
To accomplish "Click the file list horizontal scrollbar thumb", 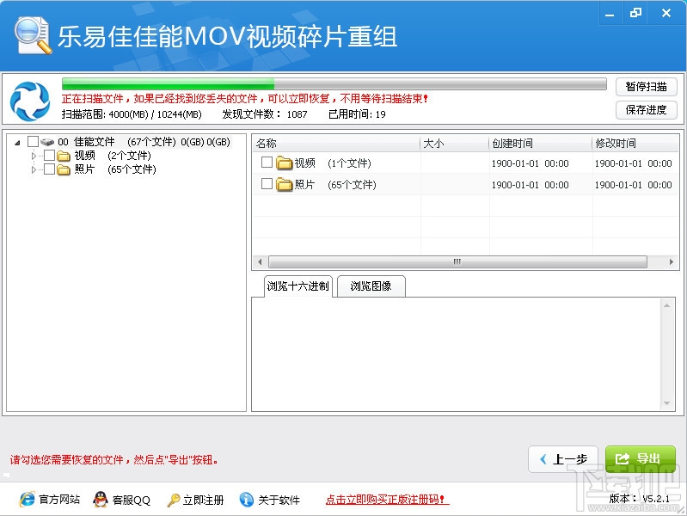I will [457, 262].
